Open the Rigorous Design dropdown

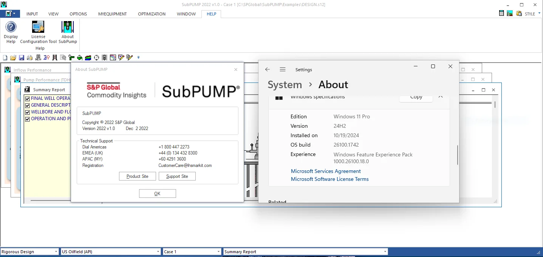(x=56, y=252)
